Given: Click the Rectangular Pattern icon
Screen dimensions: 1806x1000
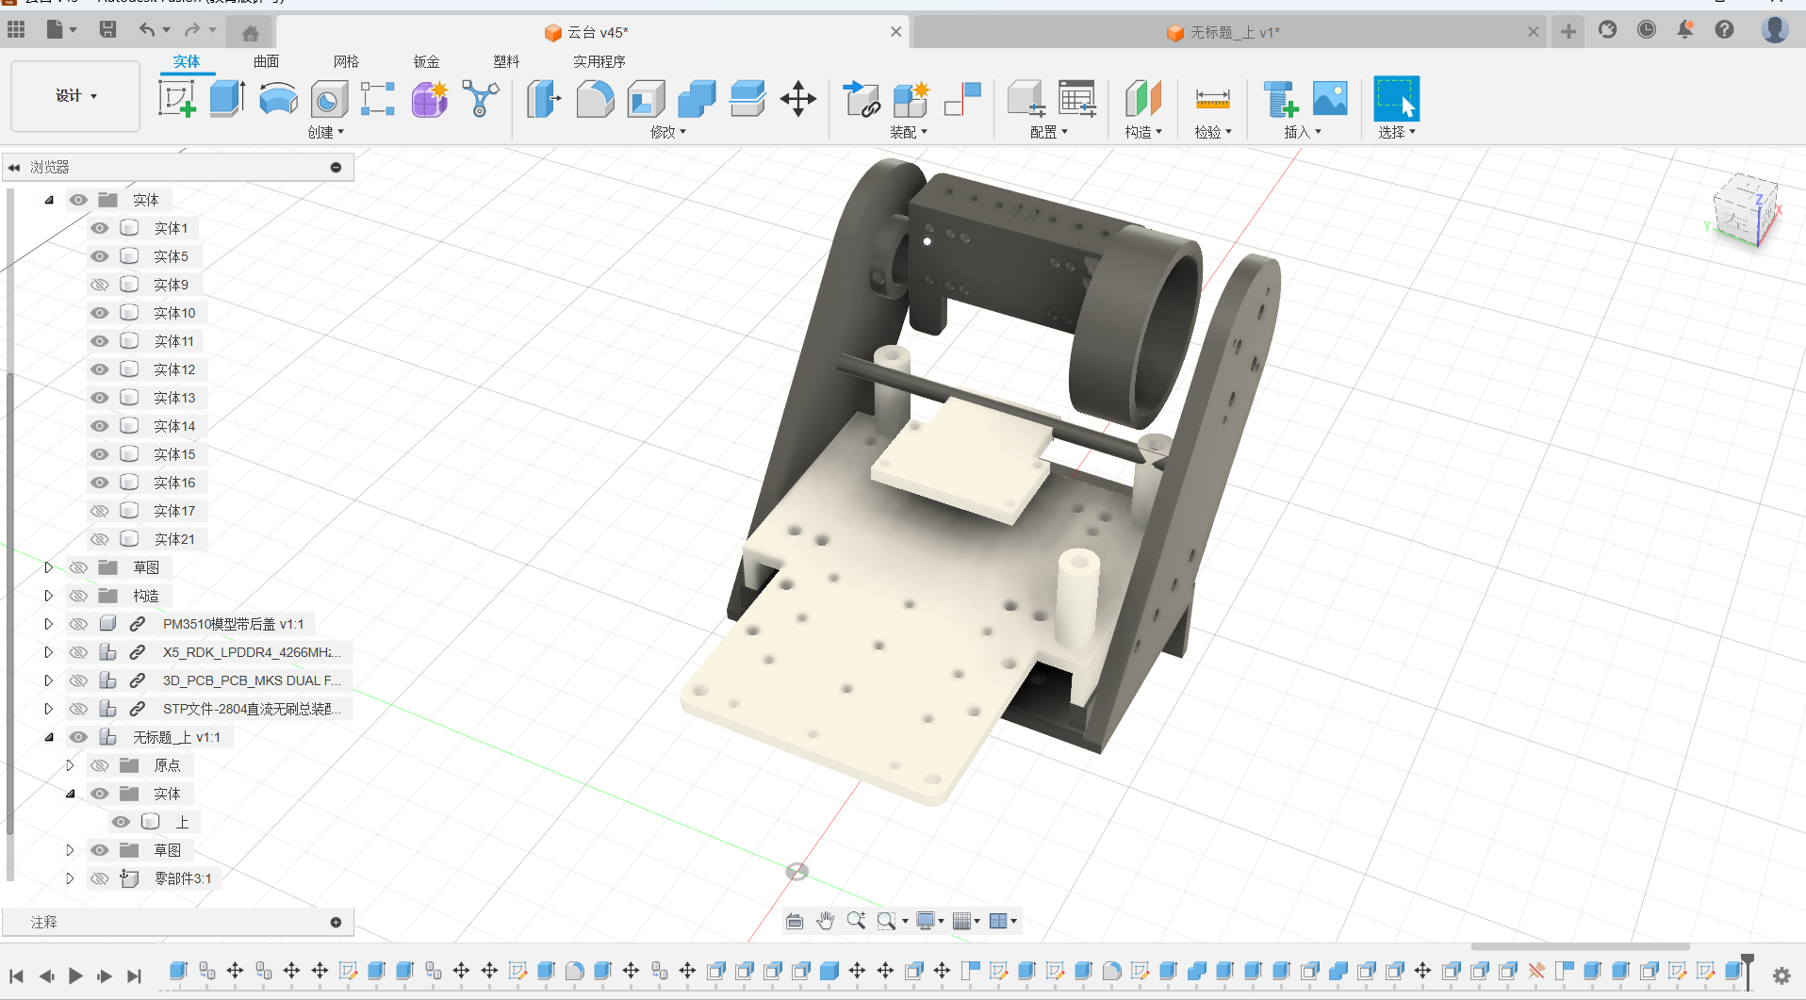Looking at the screenshot, I should pos(378,98).
